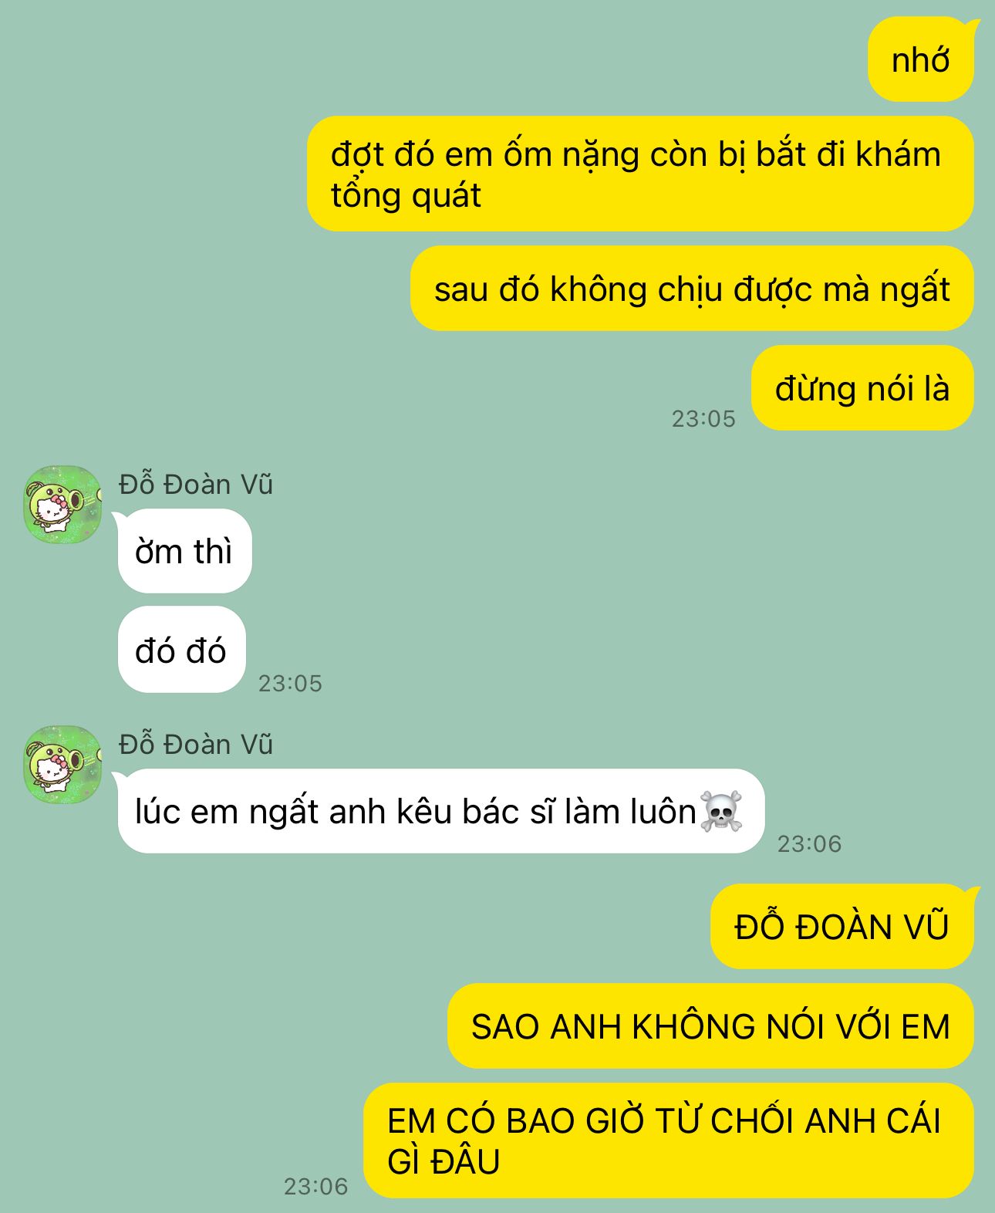Click the sender name above 'lúc em ngất' message
Image resolution: width=995 pixels, height=1213 pixels.
coord(196,744)
